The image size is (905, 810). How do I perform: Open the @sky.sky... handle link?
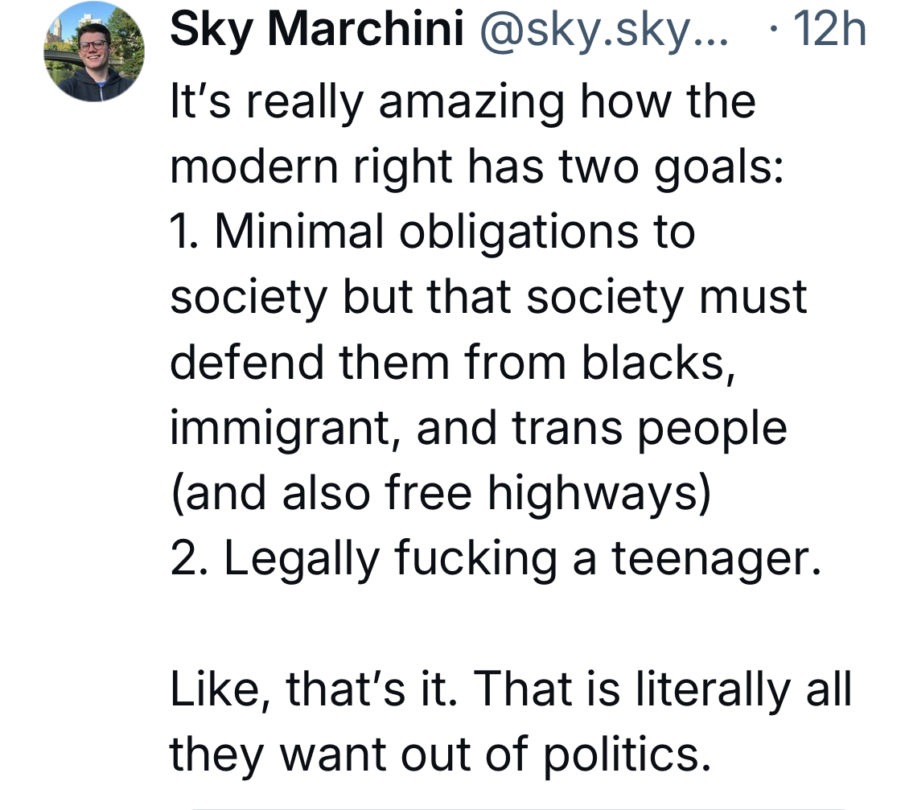point(603,31)
